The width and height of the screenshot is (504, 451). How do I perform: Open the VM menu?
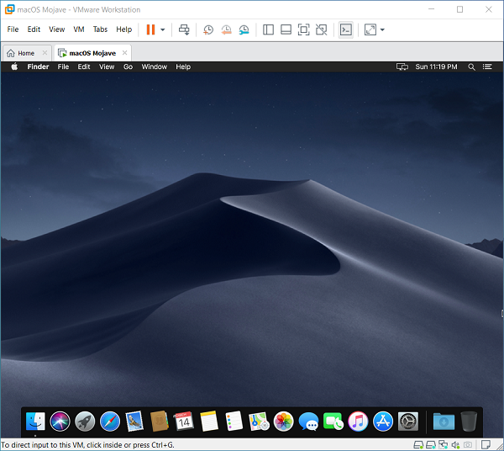click(x=79, y=29)
